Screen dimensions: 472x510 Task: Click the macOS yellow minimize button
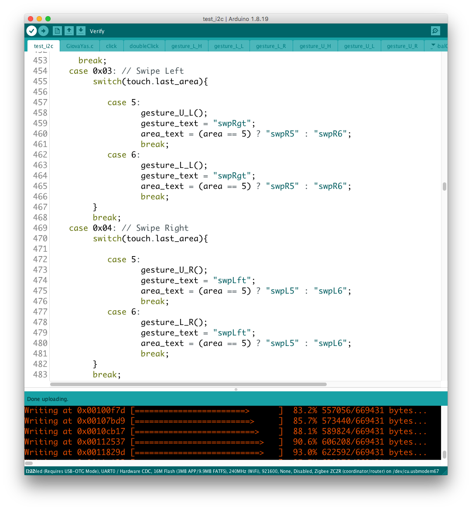click(39, 19)
